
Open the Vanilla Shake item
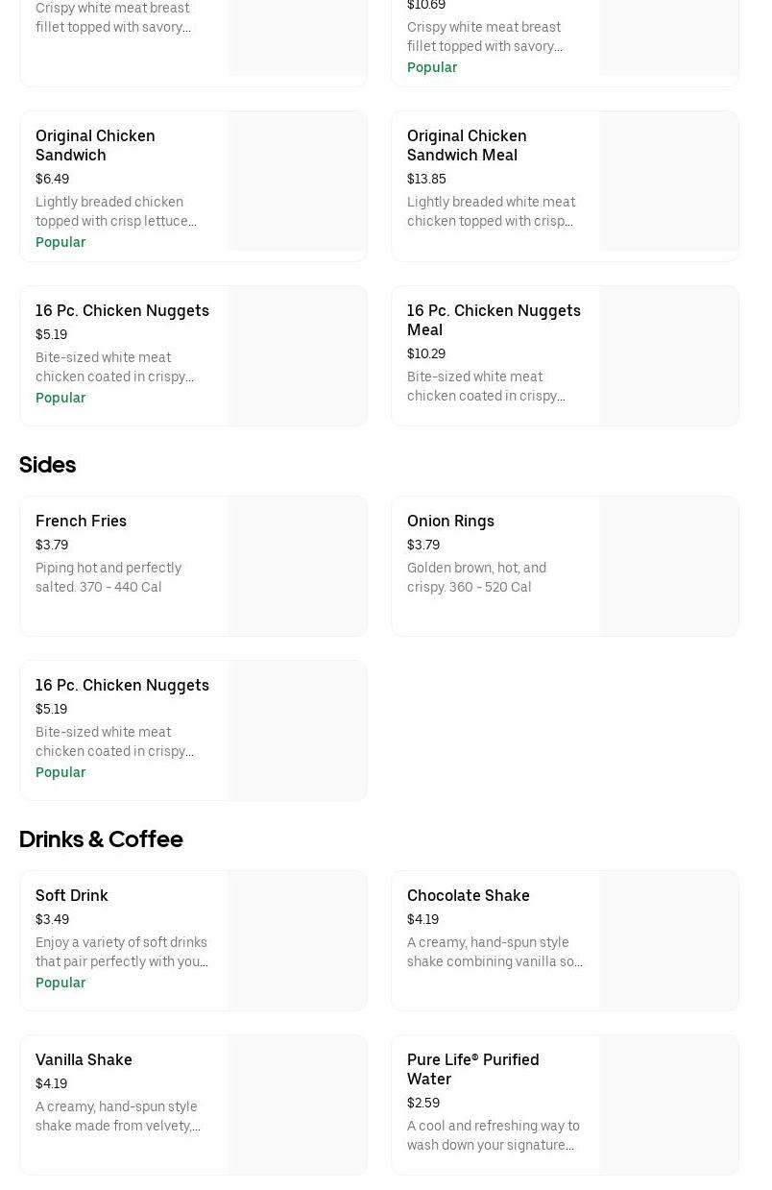pyautogui.click(x=84, y=1059)
